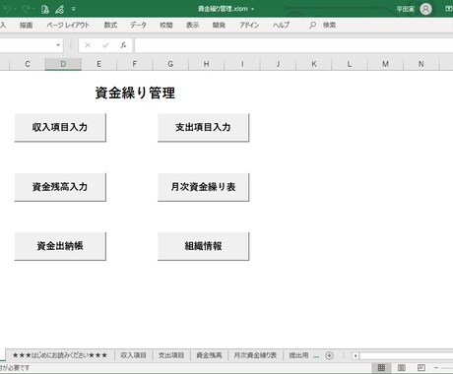Select column G header
Screen dimensions: 453x374
tap(170, 64)
